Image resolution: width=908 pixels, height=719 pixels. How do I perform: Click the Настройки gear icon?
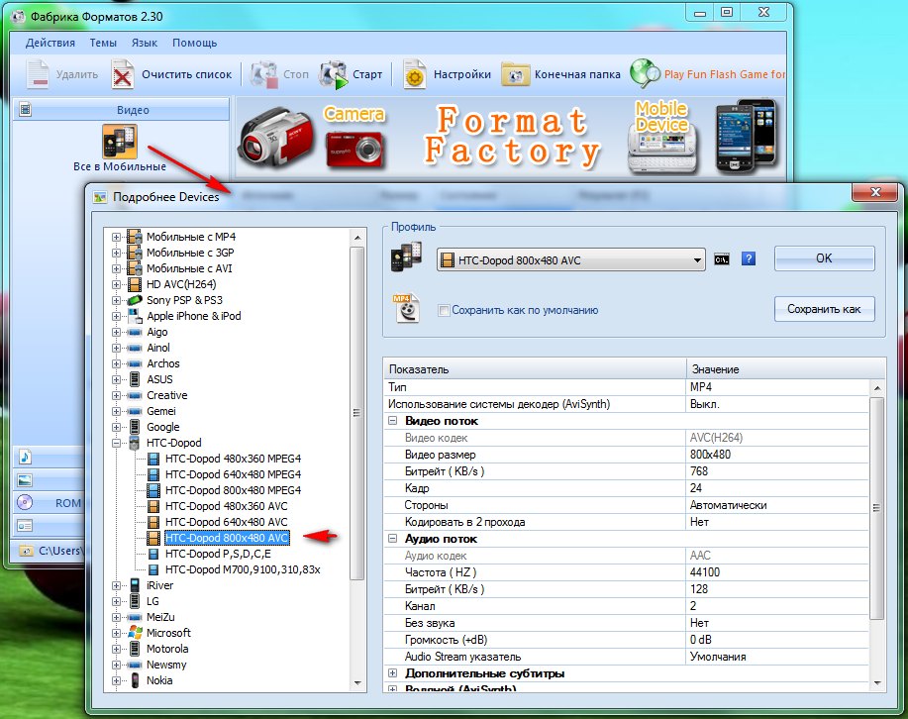(414, 74)
